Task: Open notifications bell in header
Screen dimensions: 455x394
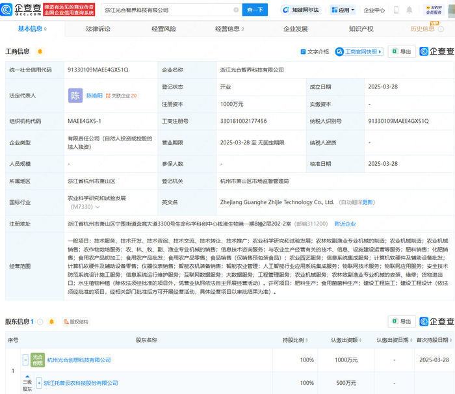Action: tap(409, 10)
